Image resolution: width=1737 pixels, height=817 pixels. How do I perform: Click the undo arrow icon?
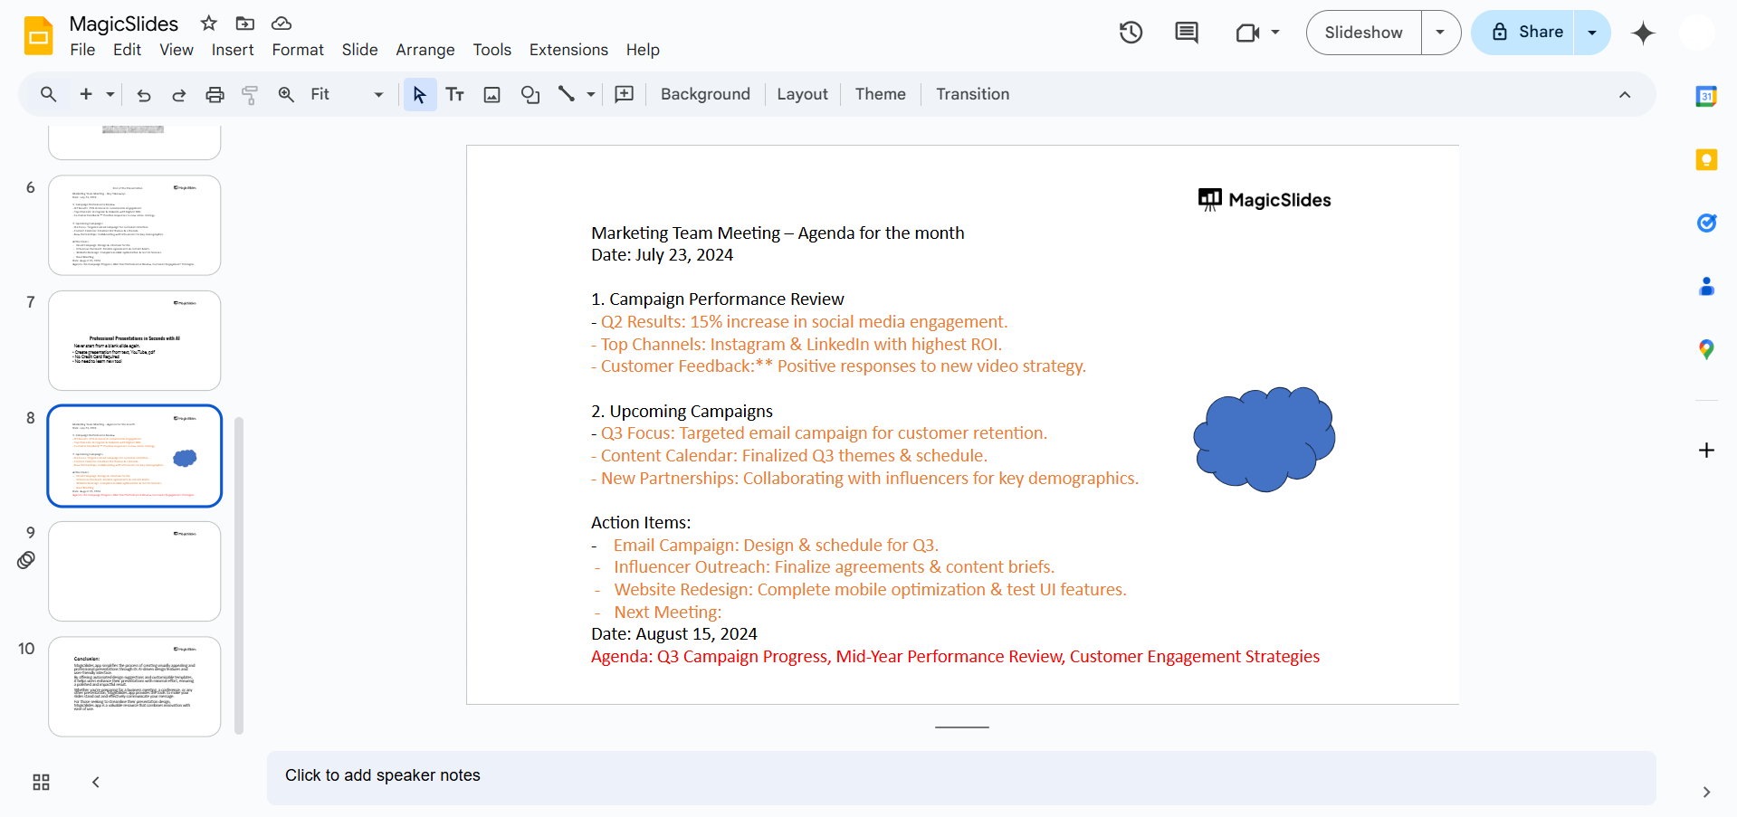tap(143, 94)
